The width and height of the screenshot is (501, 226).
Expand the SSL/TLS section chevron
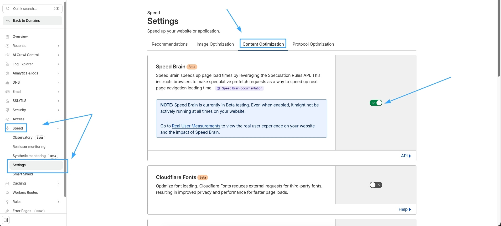coord(58,101)
